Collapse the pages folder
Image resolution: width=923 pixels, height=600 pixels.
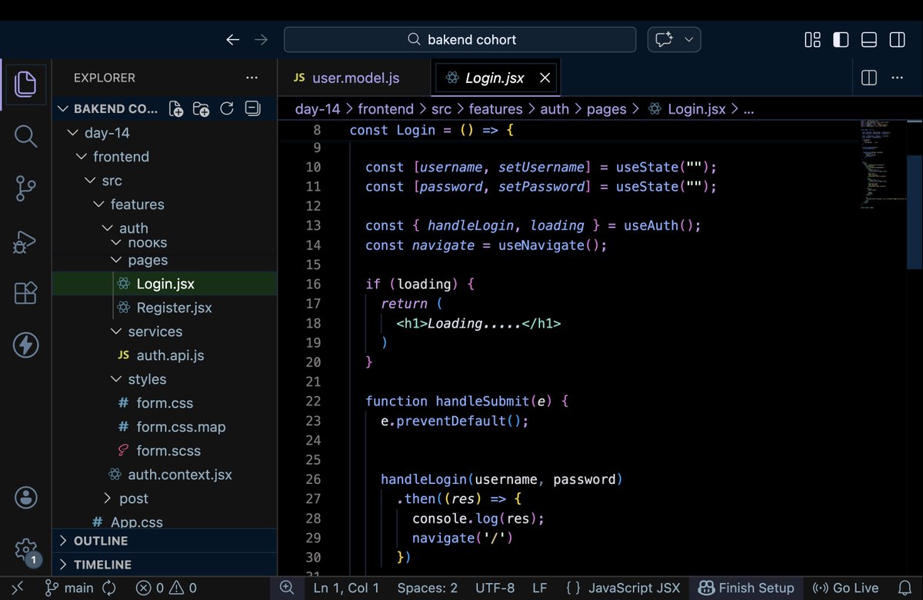(115, 261)
